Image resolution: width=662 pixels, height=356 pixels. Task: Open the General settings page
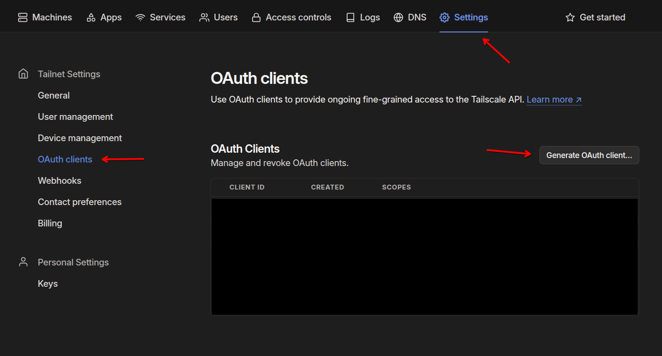pos(54,95)
